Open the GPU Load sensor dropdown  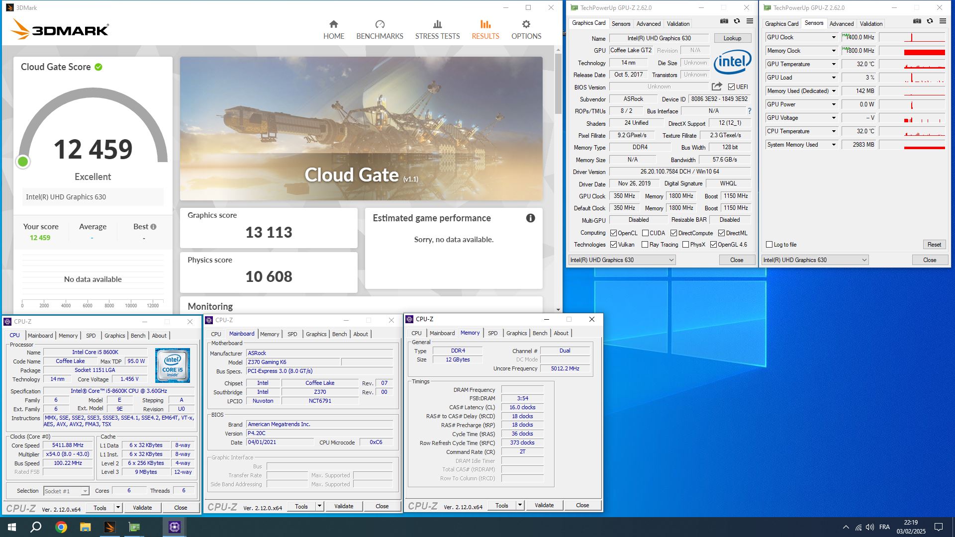pos(834,78)
